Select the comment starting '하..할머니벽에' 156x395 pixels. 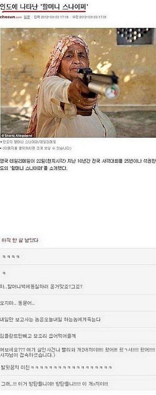pos(78,287)
